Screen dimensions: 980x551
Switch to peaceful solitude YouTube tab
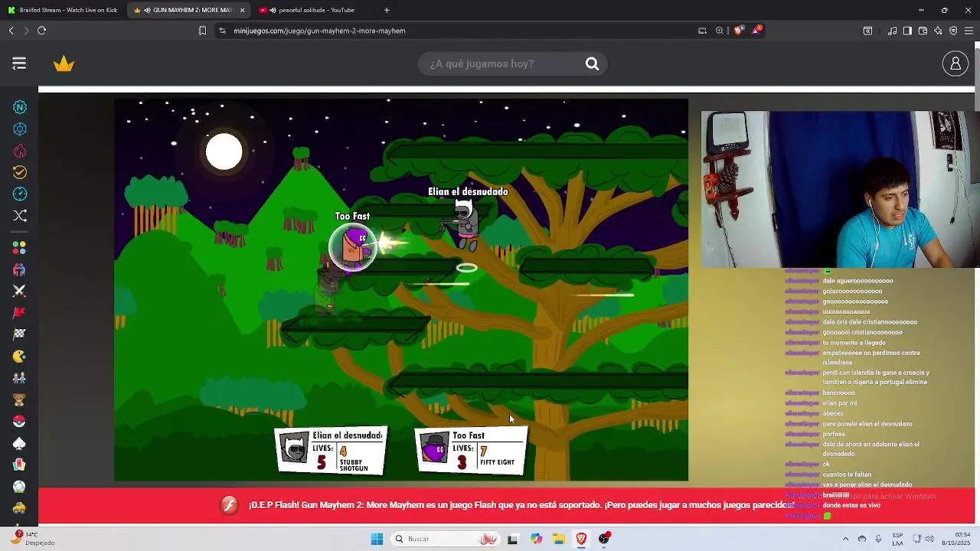pyautogui.click(x=314, y=10)
